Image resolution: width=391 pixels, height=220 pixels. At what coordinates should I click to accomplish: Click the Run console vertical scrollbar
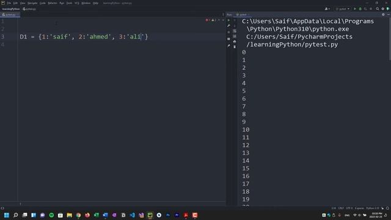click(390, 38)
